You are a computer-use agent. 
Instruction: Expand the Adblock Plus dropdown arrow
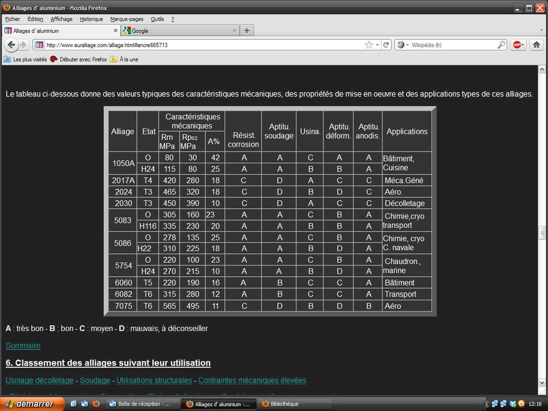click(x=523, y=45)
